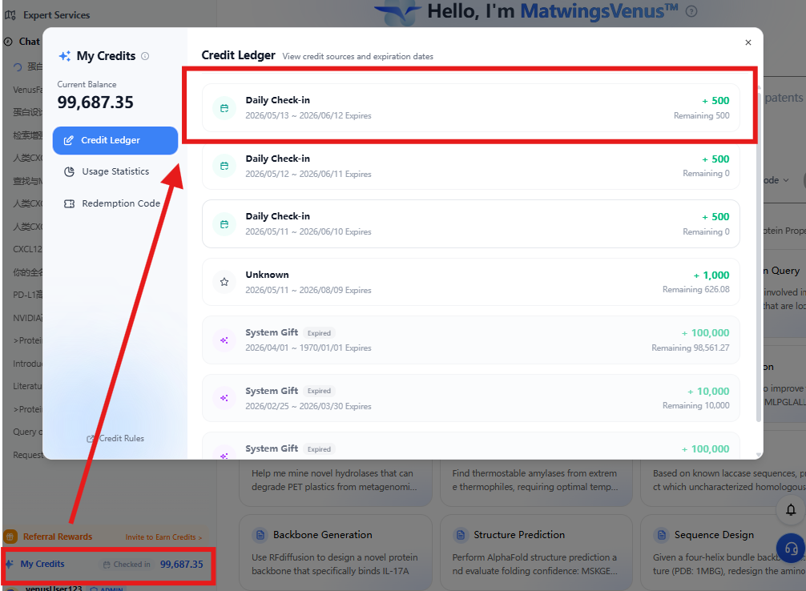
Task: Click the My Credits sparkle icon
Action: pyautogui.click(x=65, y=56)
